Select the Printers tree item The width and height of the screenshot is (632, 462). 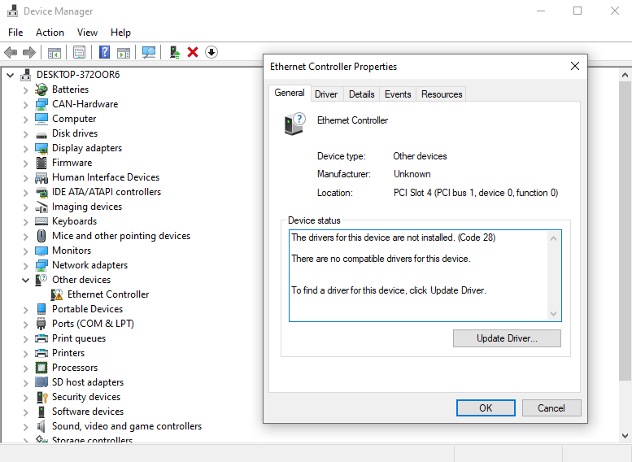[x=68, y=353]
